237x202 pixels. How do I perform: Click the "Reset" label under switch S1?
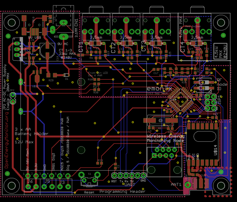point(89,192)
